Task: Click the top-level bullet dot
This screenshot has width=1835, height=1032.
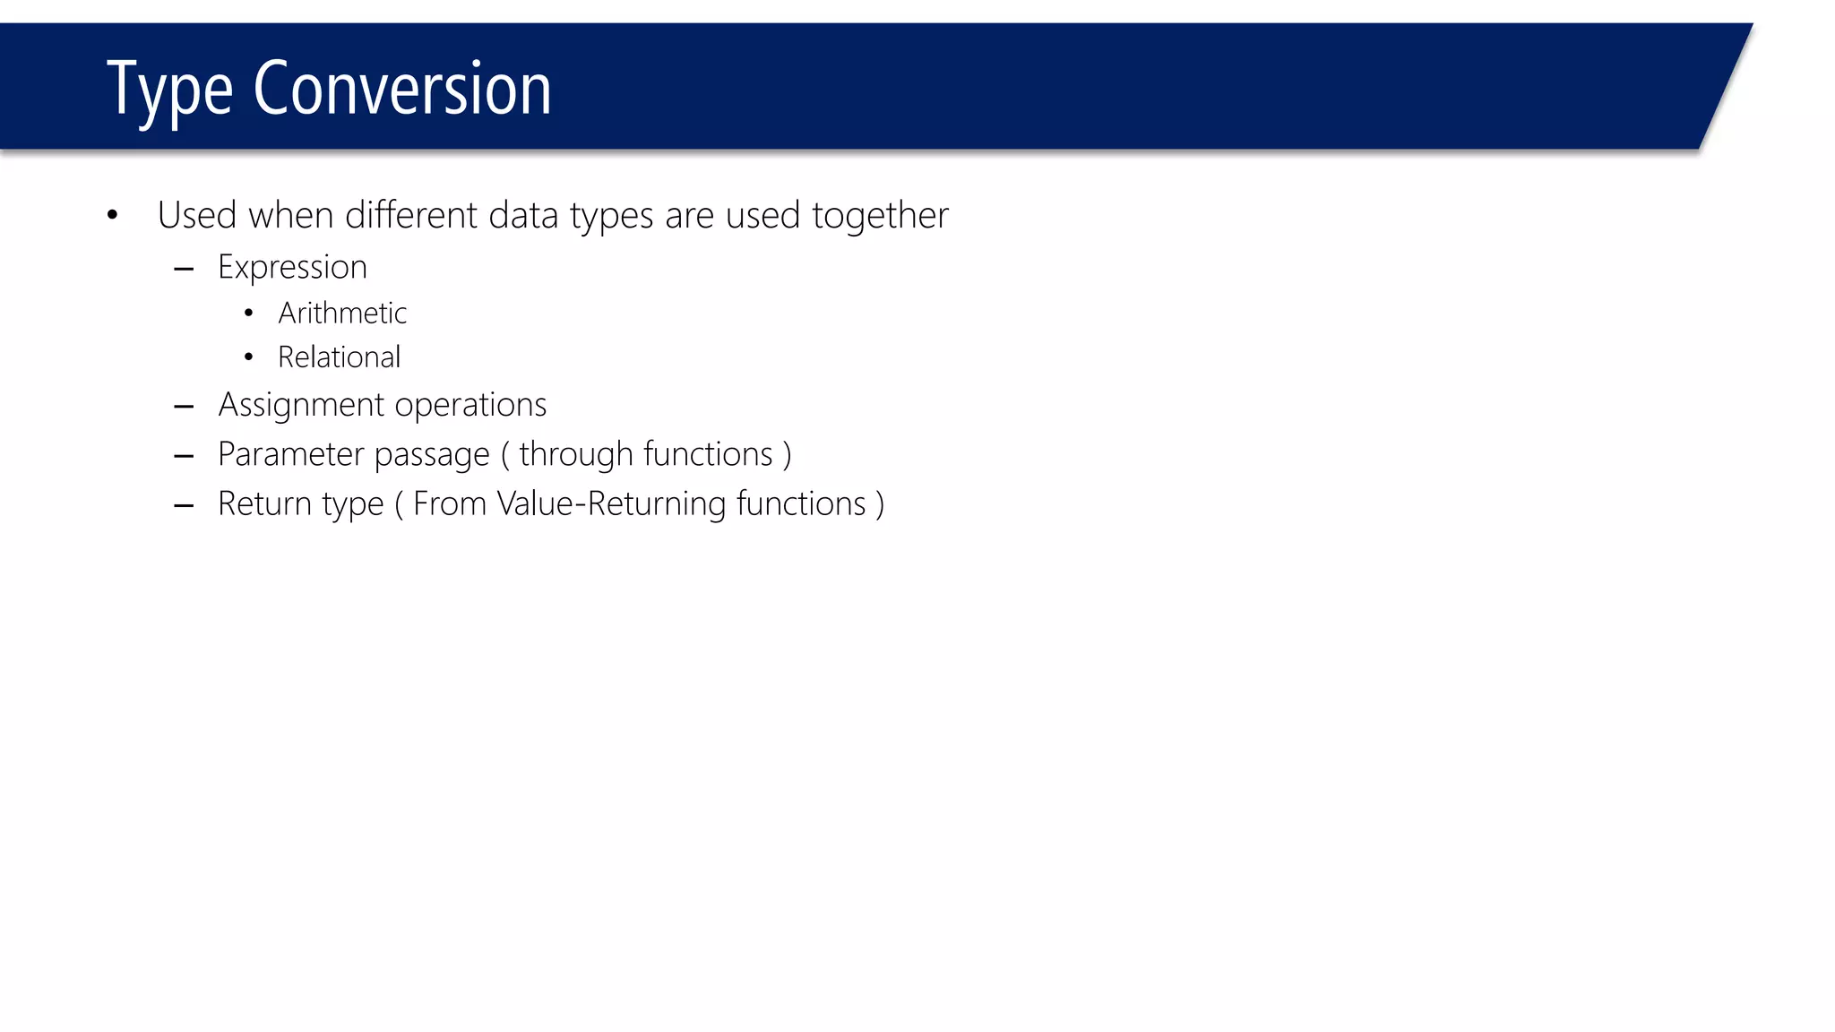Action: click(x=112, y=215)
